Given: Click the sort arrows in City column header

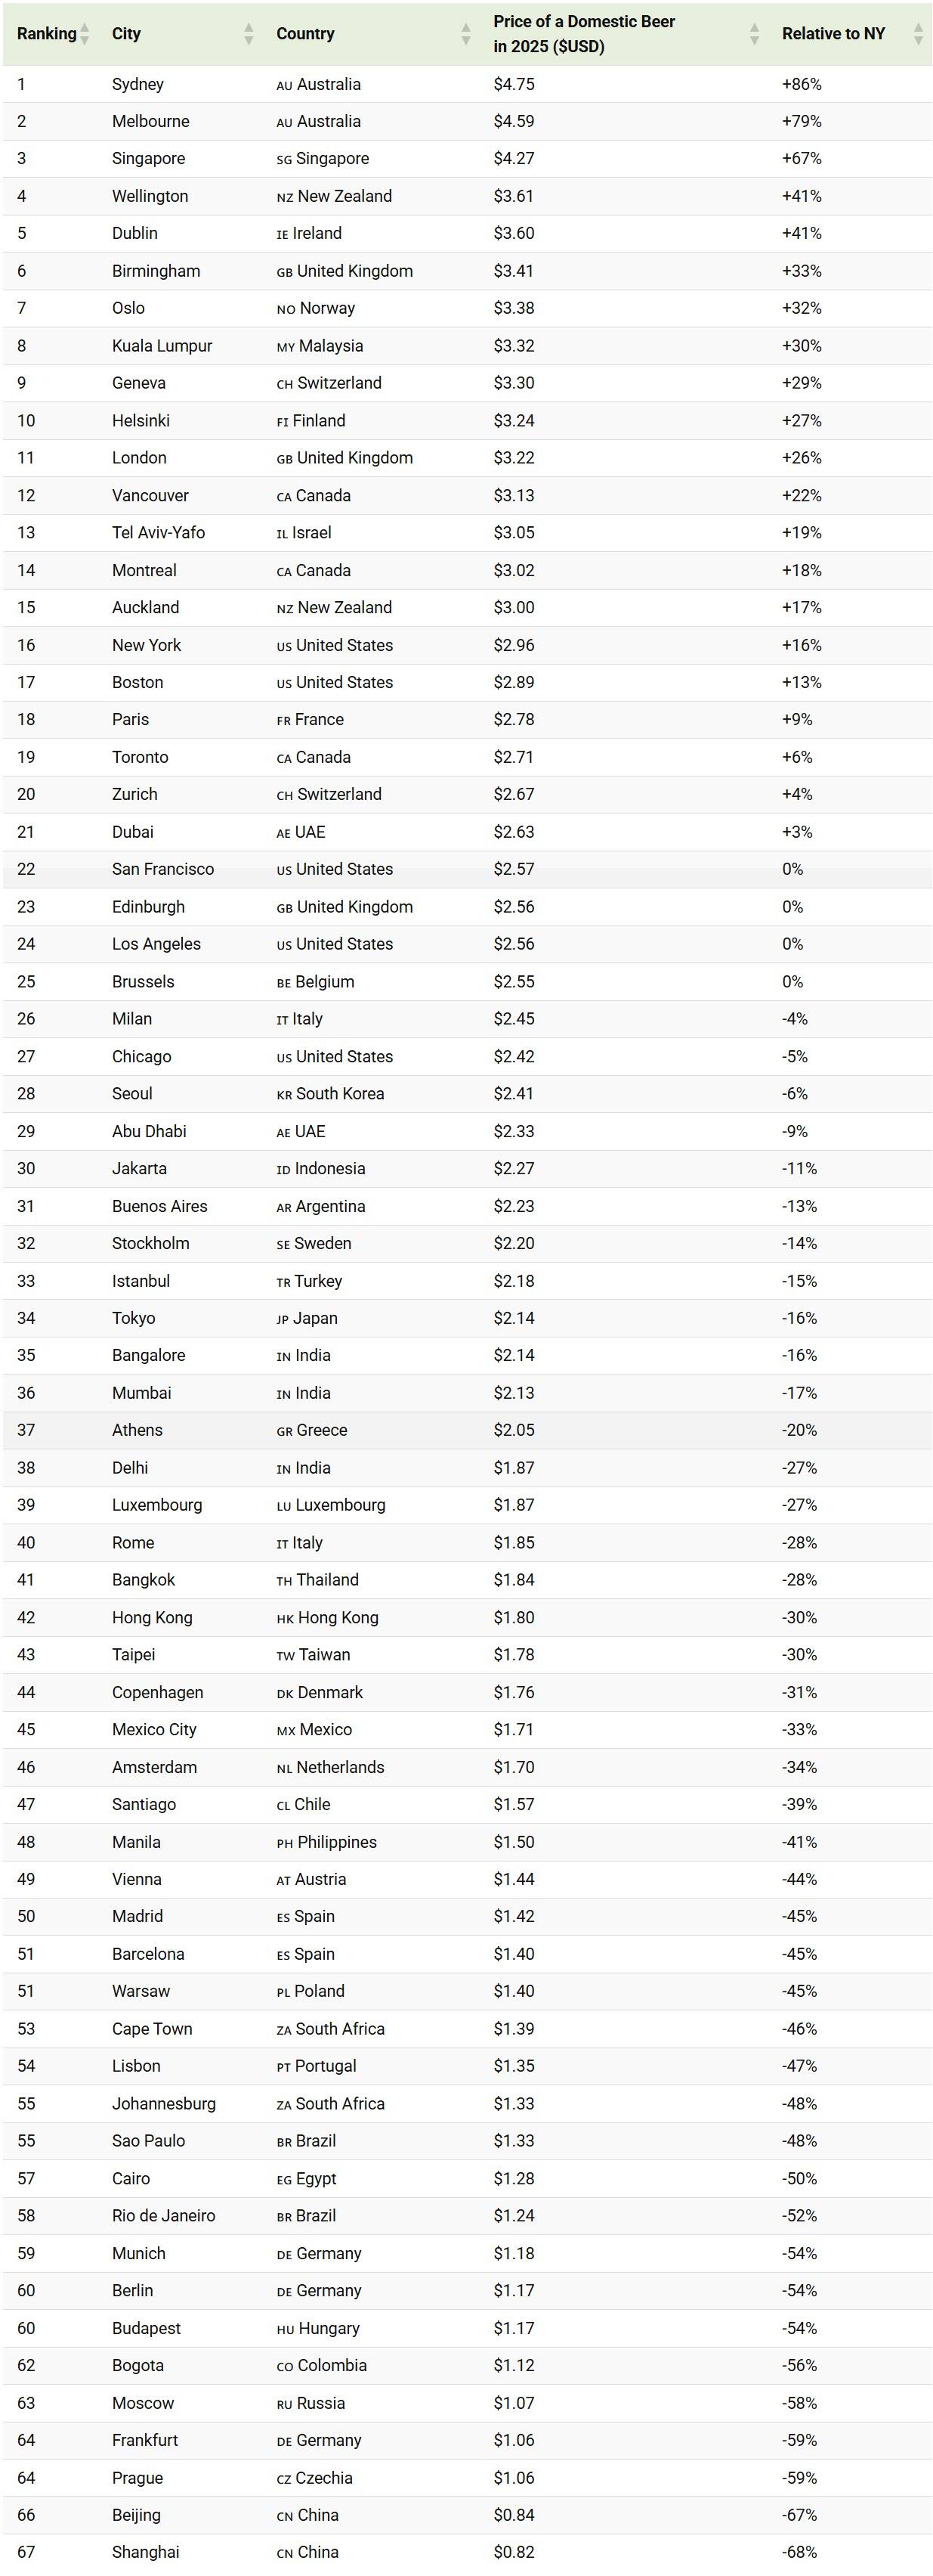Looking at the screenshot, I should tap(249, 34).
